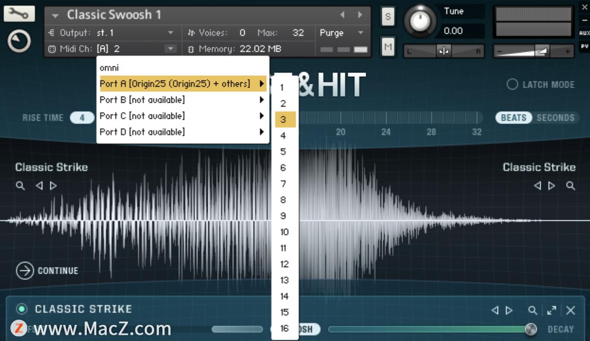Choose omni in the MIDI channel menu
This screenshot has width=590, height=341.
109,67
